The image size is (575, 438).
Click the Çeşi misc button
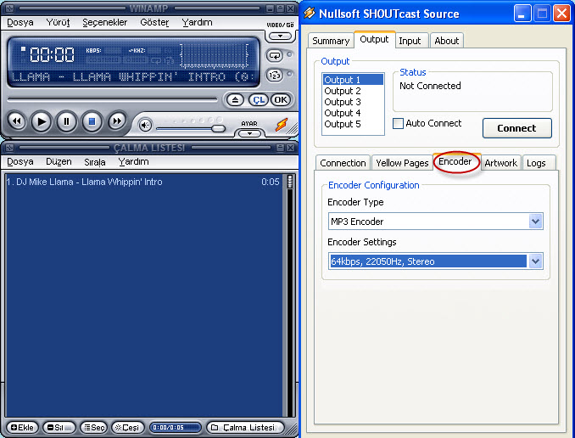click(x=127, y=427)
